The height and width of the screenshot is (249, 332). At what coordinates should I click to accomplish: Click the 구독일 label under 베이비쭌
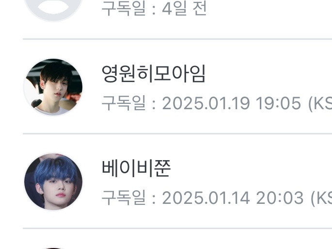[x=124, y=198]
